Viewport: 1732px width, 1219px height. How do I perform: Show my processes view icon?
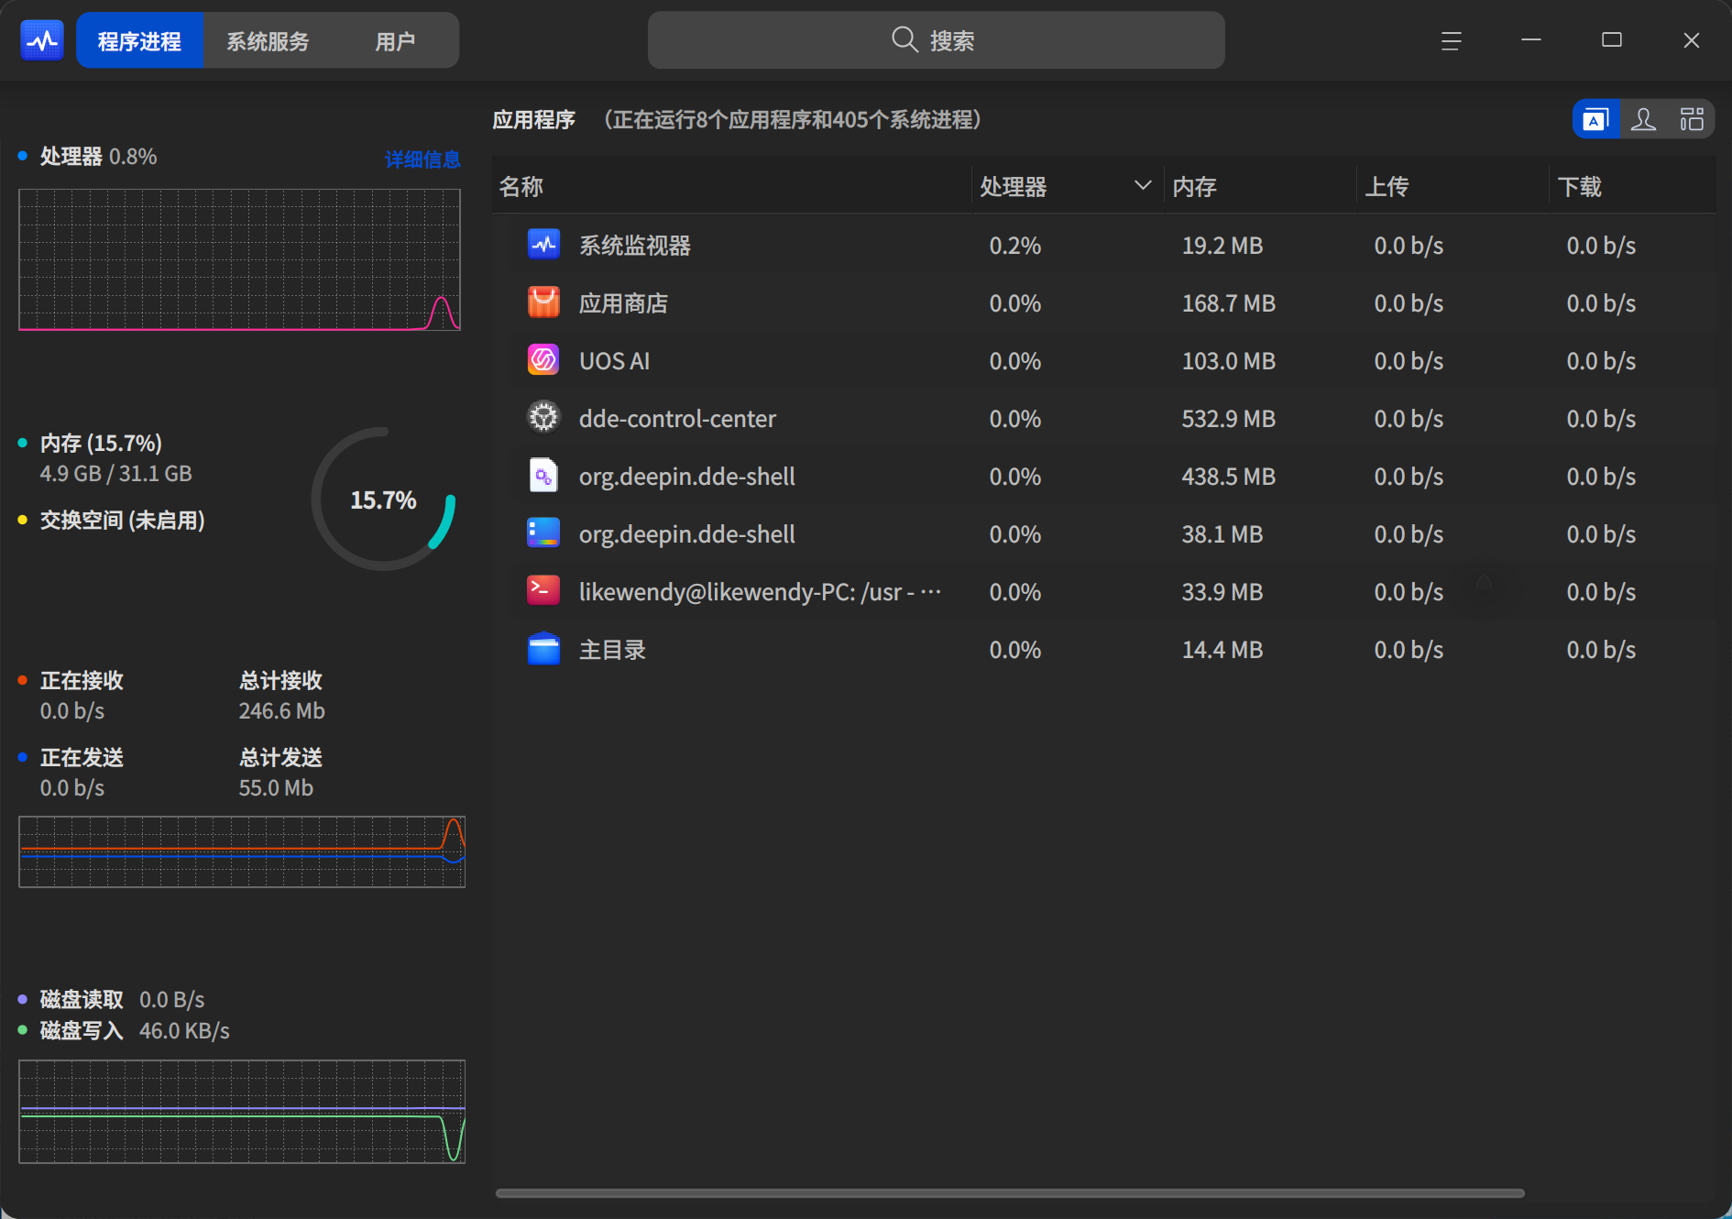(1644, 119)
